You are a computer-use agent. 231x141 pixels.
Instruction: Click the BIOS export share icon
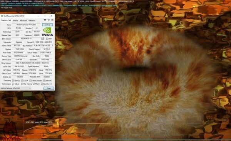click(43, 38)
